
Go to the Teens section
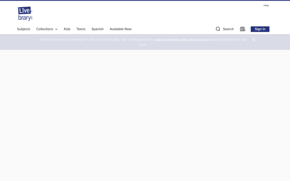click(81, 29)
